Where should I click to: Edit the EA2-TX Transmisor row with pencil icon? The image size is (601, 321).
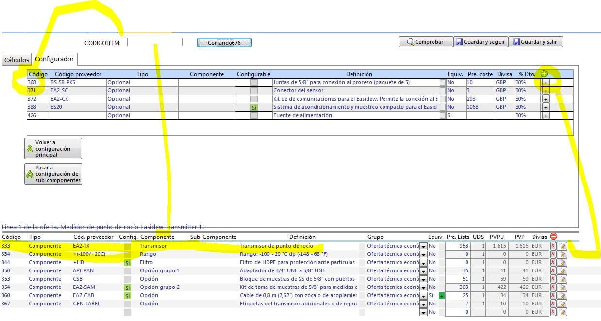pos(562,246)
